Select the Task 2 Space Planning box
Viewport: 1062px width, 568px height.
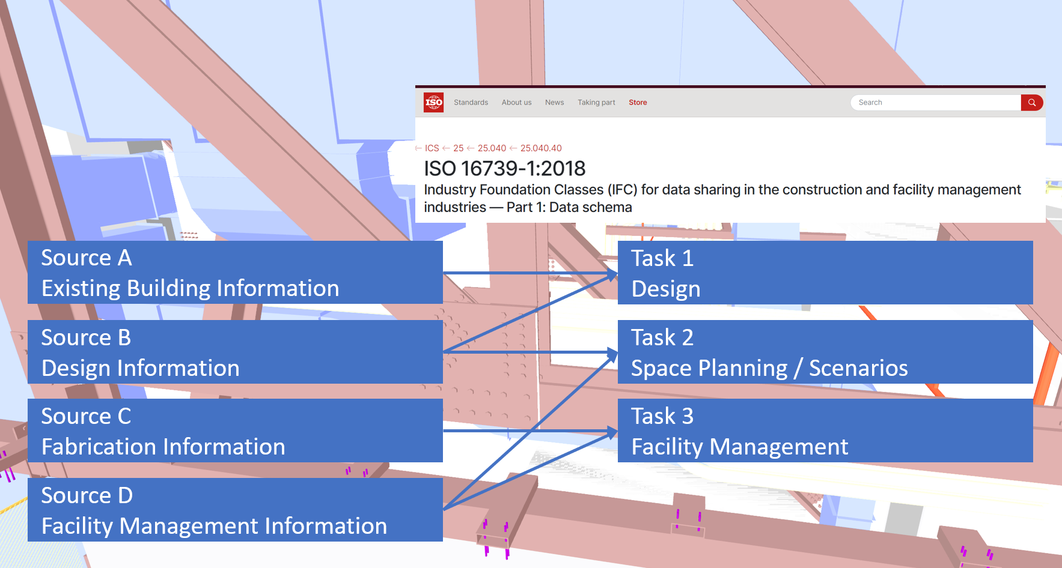(x=826, y=352)
